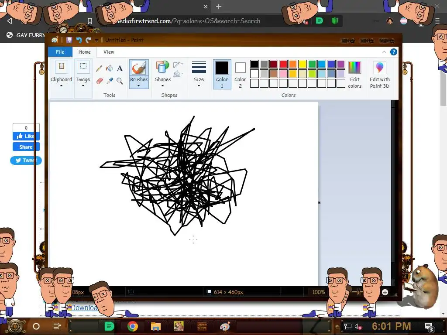Click the Cortana circle on taskbar
The height and width of the screenshot is (335, 447).
36,326
